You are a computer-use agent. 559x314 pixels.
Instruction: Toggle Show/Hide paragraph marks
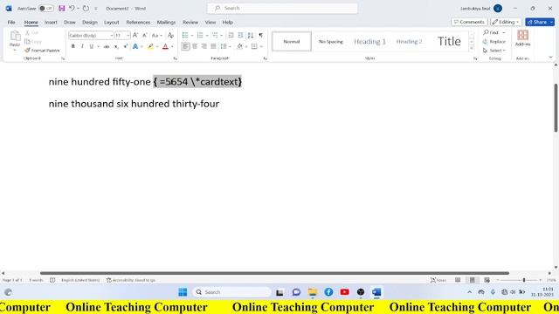click(261, 35)
